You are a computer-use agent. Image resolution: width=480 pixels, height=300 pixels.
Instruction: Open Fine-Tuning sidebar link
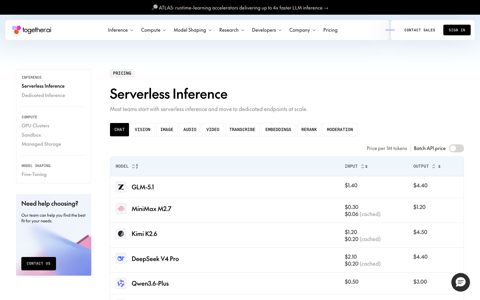(34, 174)
